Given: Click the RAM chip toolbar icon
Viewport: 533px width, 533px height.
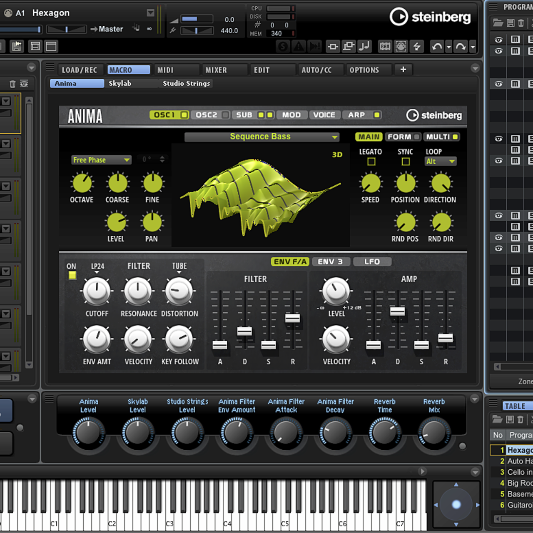Looking at the screenshot, I should (385, 46).
